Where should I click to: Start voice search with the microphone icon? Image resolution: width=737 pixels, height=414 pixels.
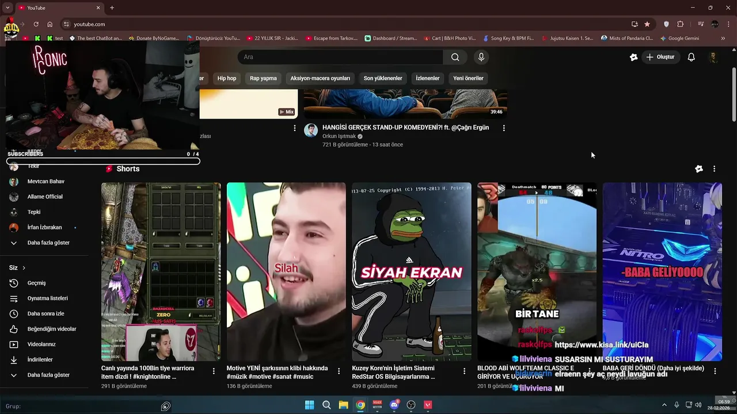pyautogui.click(x=481, y=57)
